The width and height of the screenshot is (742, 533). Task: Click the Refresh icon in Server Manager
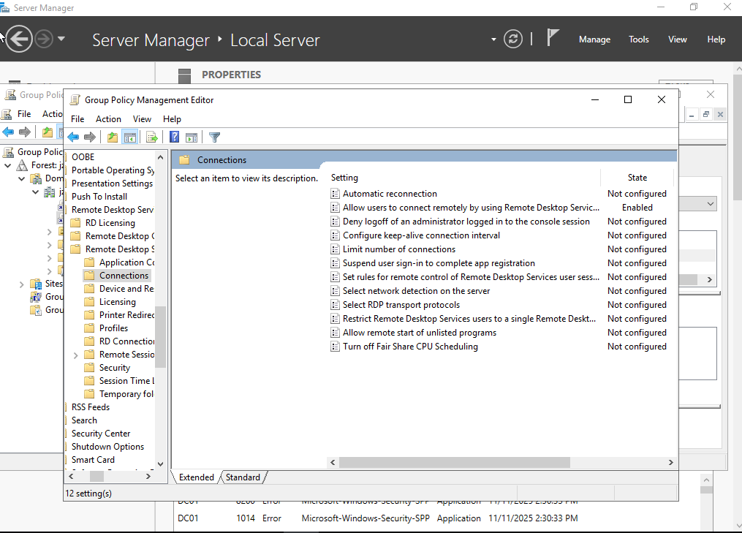(512, 39)
